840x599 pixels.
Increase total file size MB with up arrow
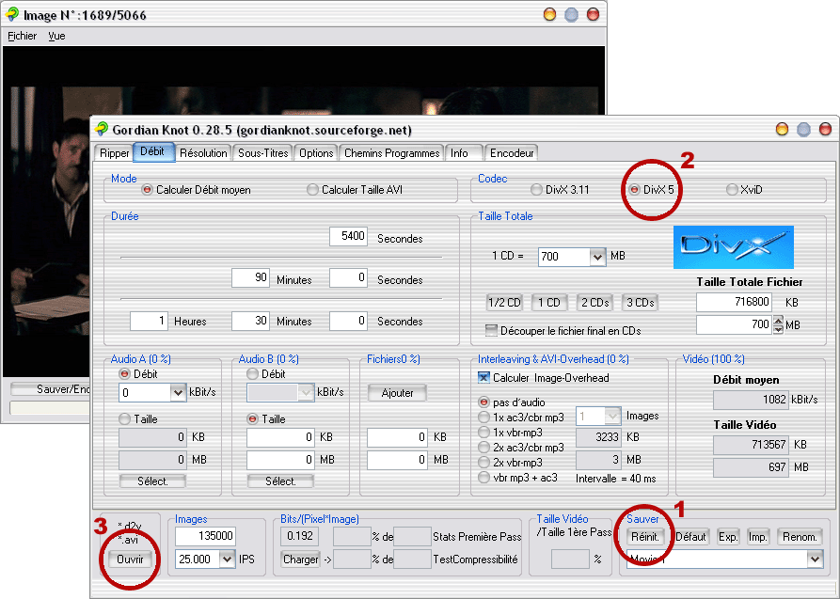pyautogui.click(x=779, y=321)
